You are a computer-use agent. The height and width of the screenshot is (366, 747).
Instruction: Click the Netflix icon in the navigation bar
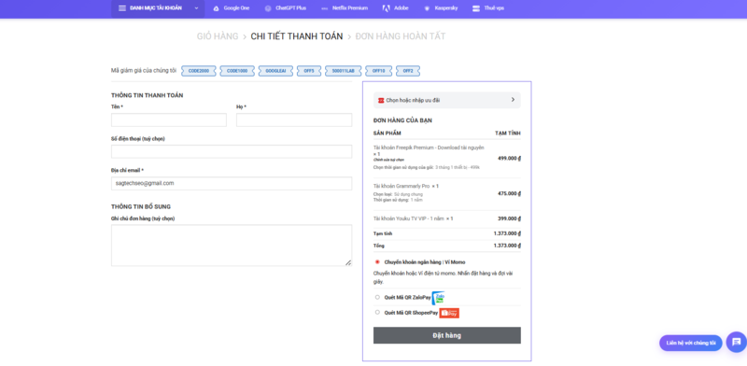click(324, 8)
